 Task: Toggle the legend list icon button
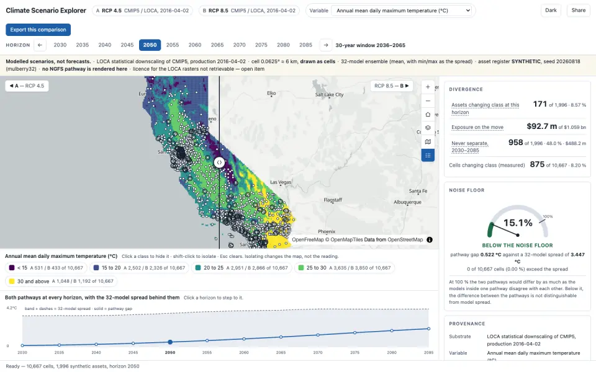(x=428, y=155)
